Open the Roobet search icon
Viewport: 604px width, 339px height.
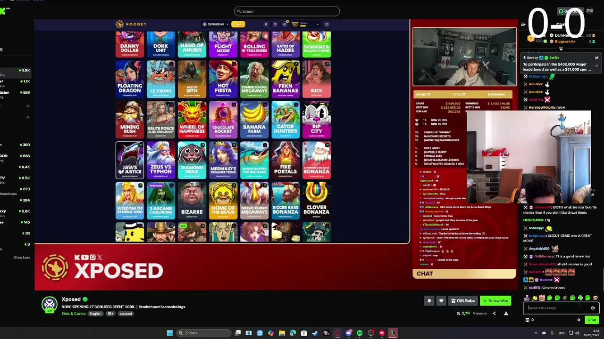[266, 24]
